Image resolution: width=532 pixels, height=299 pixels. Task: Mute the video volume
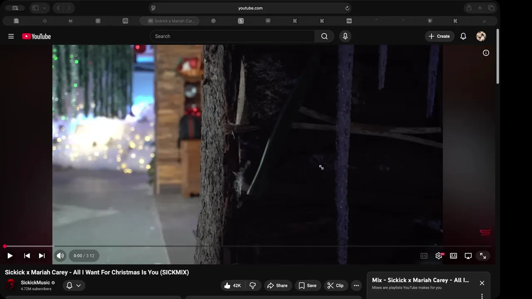(x=60, y=256)
